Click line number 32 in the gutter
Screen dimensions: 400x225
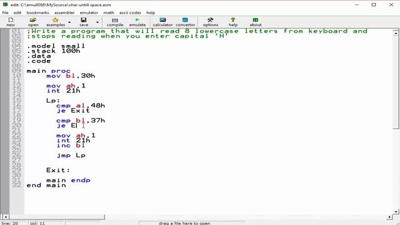tap(16, 185)
